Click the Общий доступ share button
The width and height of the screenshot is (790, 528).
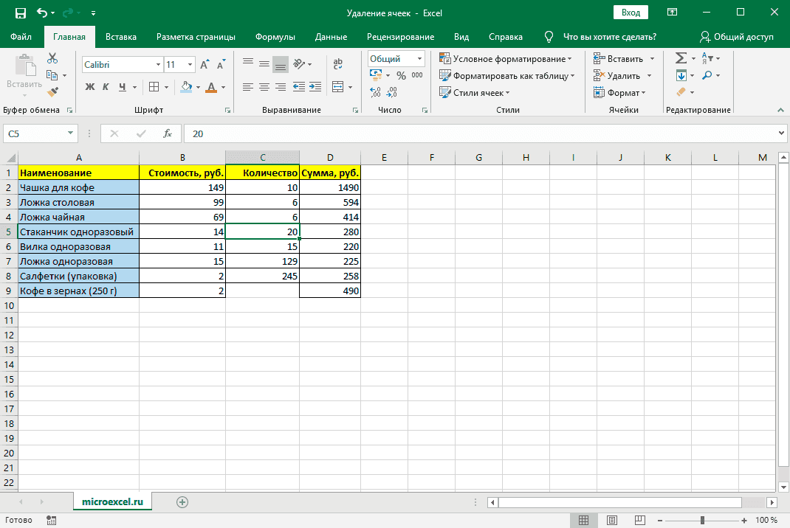tap(736, 37)
